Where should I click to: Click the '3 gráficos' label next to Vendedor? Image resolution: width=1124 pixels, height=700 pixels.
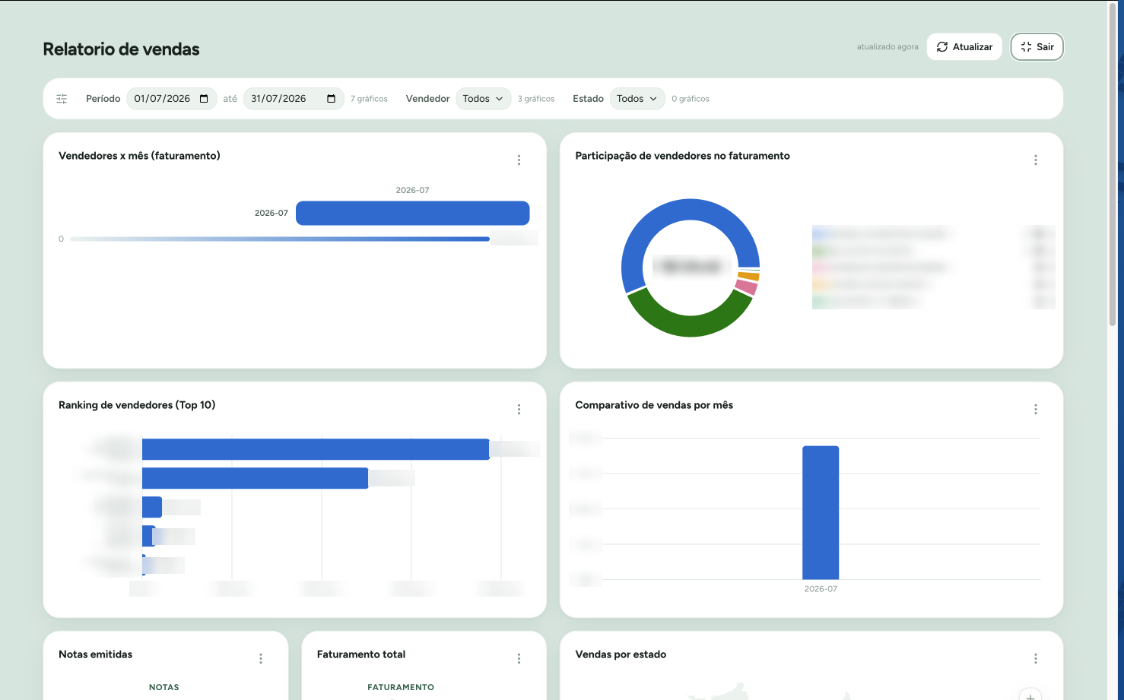[x=536, y=99]
